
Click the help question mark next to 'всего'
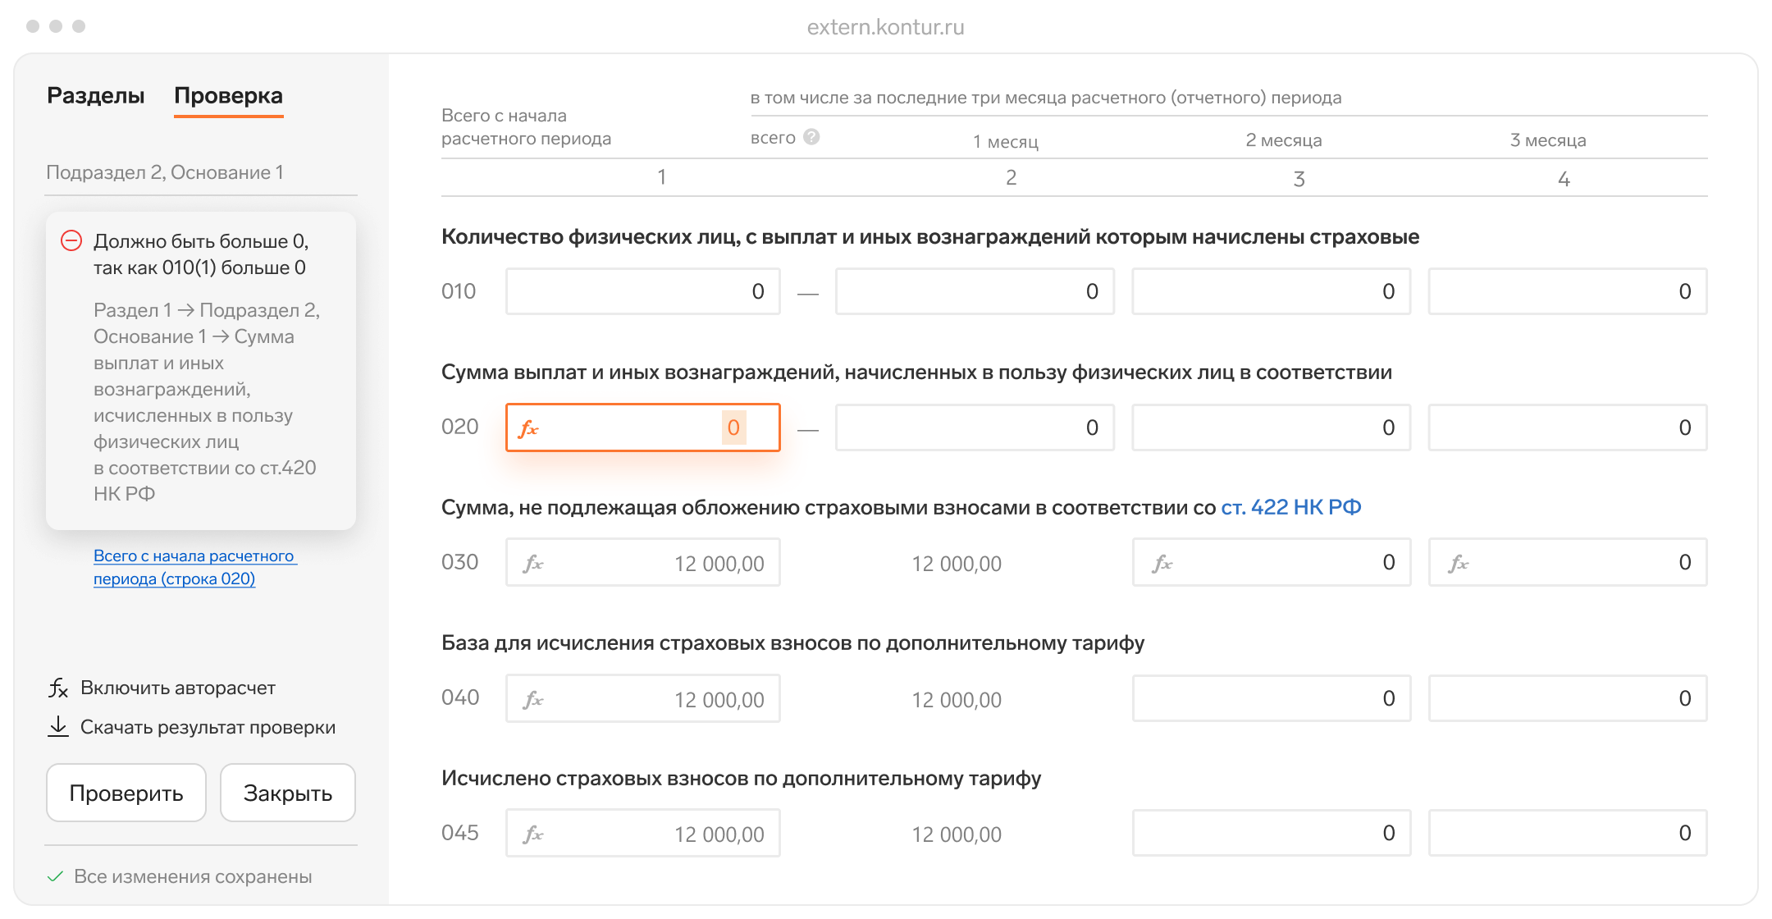coord(811,137)
